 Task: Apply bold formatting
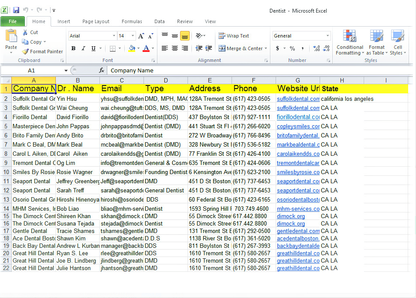click(x=73, y=48)
